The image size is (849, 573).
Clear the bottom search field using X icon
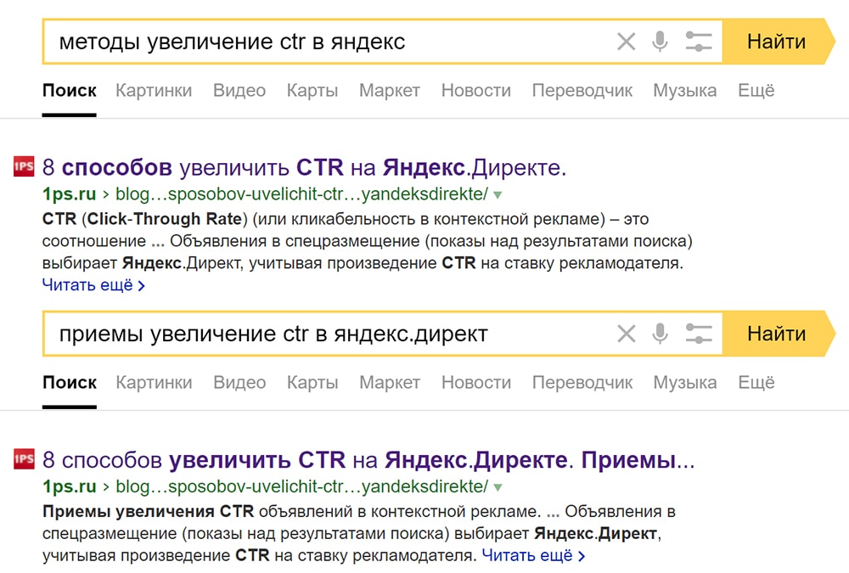627,333
